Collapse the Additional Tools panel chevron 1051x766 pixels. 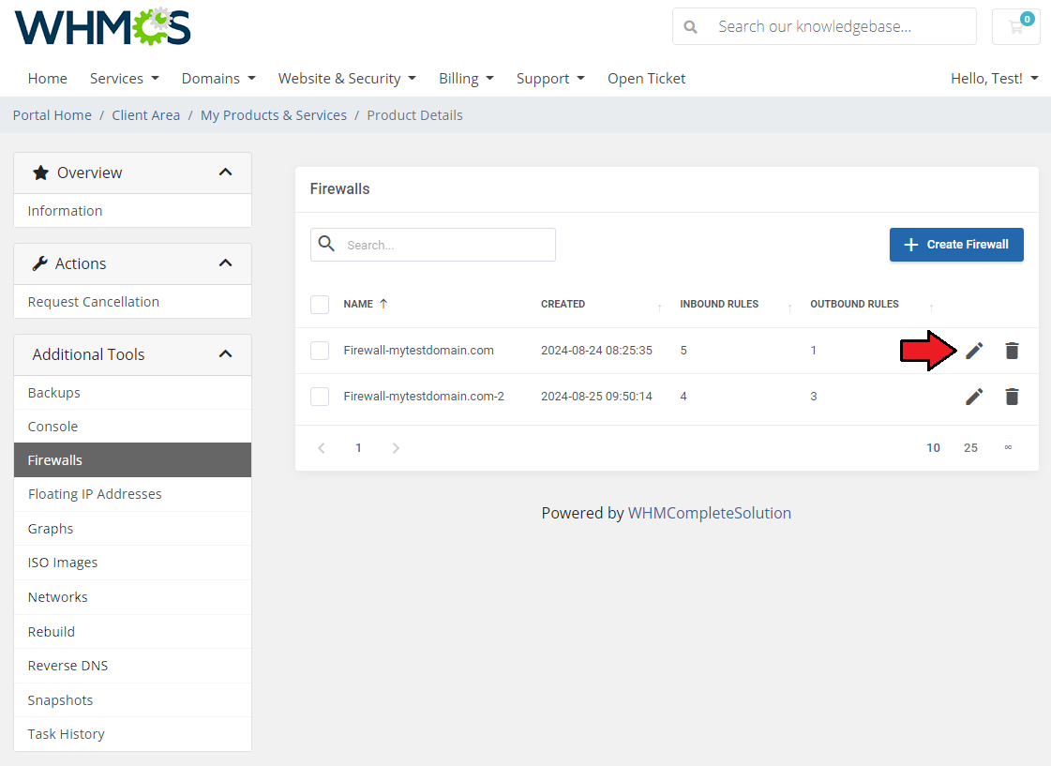click(x=225, y=353)
